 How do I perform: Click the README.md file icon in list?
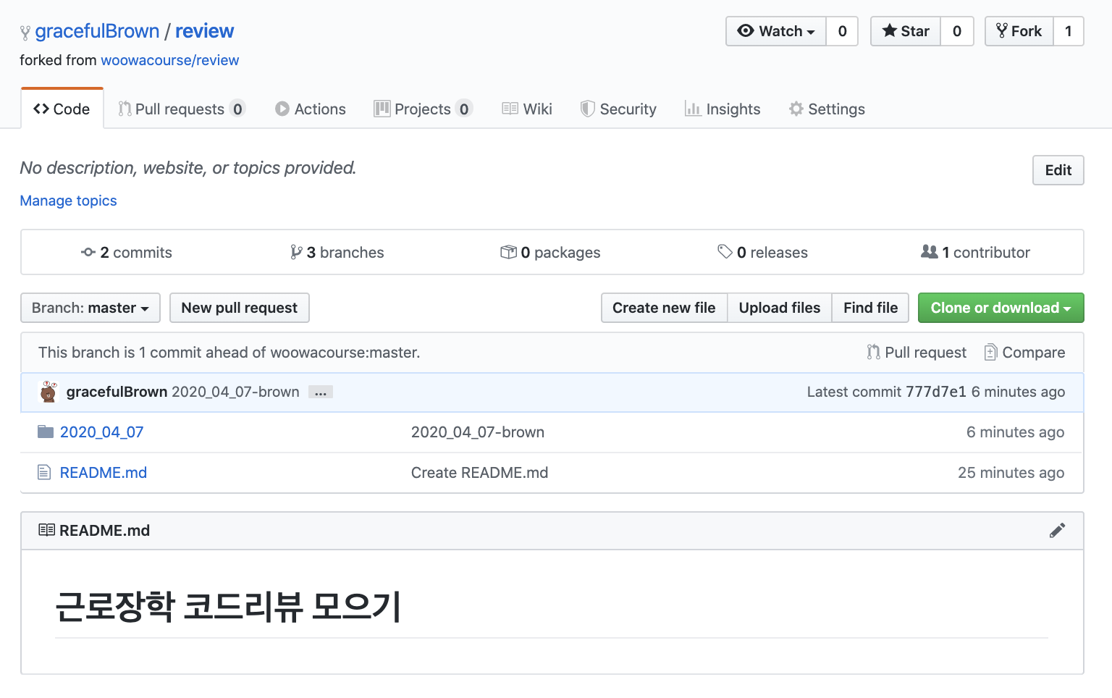pyautogui.click(x=44, y=473)
